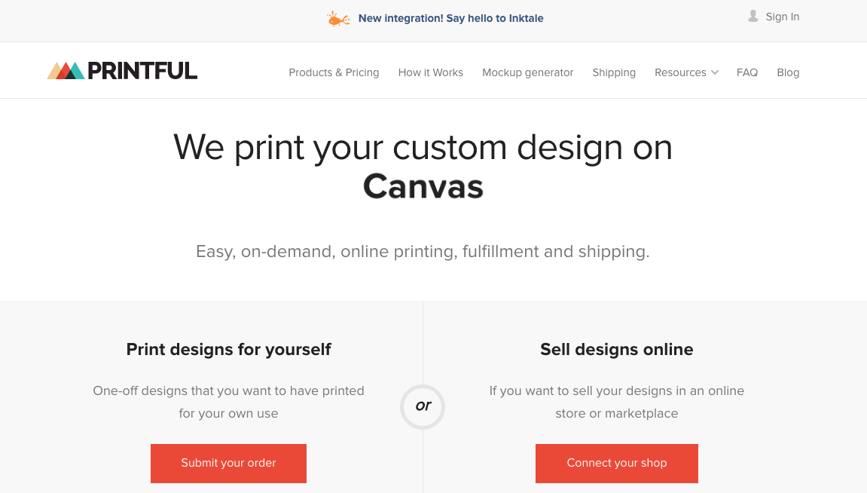Select Shipping in the navigation bar
This screenshot has height=493, width=867.
pyautogui.click(x=613, y=72)
